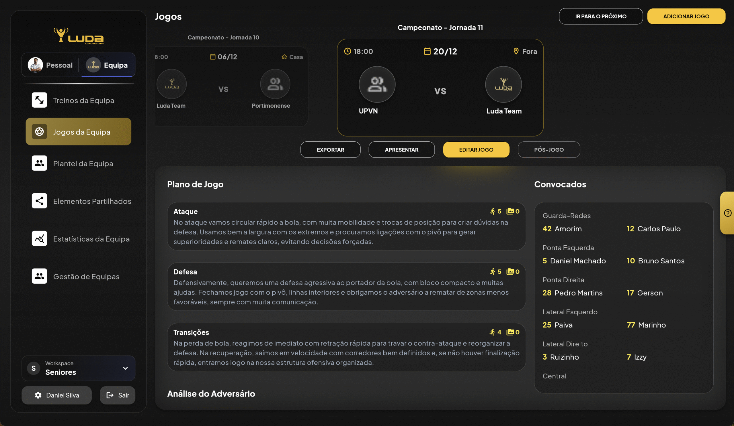Click the Gestão de Equipas icon
Viewport: 734px width, 426px height.
coord(39,276)
